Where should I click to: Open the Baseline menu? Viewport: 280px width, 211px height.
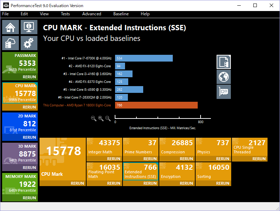121,14
